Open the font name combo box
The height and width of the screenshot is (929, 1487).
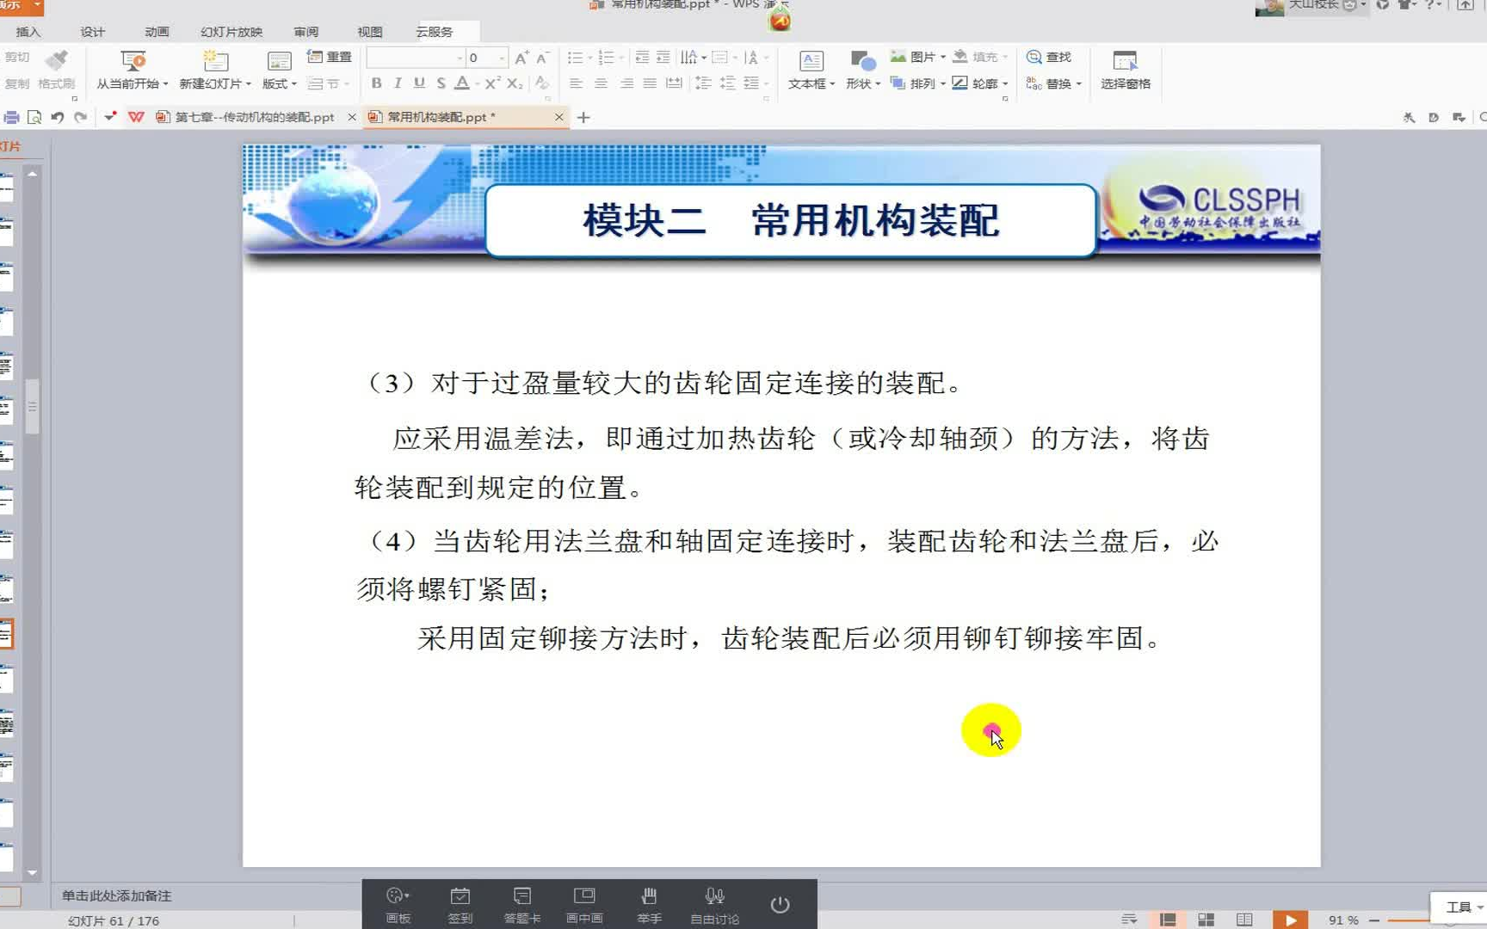[416, 58]
